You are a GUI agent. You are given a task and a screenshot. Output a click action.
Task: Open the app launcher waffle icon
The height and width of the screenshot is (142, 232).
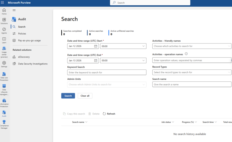[x=3, y=2]
